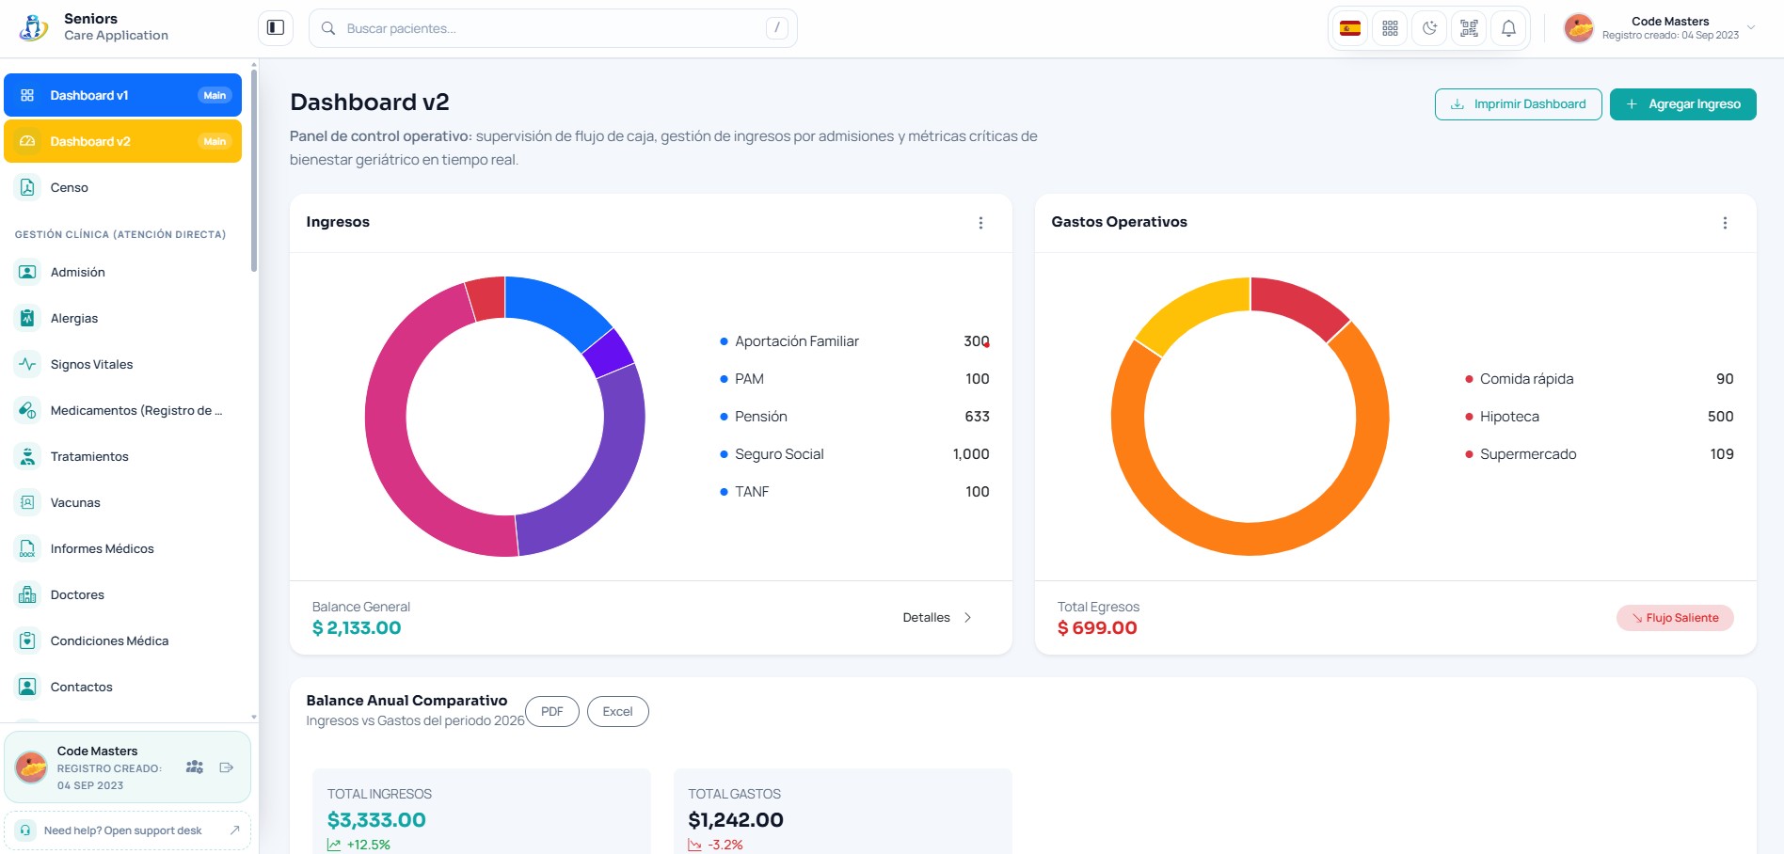Toggle dark mode moon icon
This screenshot has height=854, width=1784.
(x=1429, y=28)
